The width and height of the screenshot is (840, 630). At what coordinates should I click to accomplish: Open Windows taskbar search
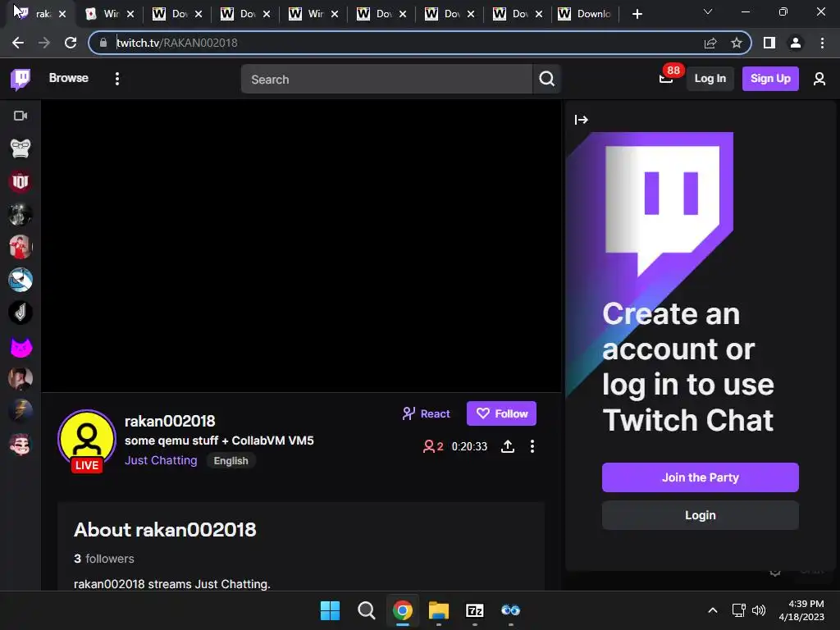pyautogui.click(x=367, y=610)
